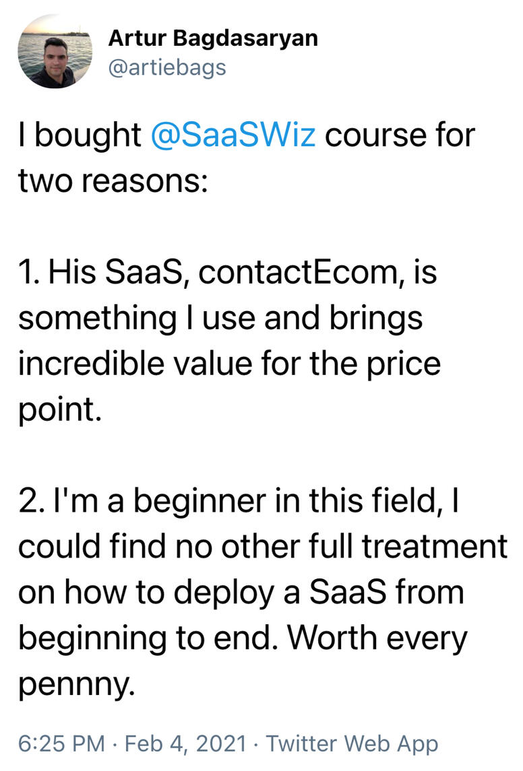The image size is (523, 771).
Task: Click the word course after the mention
Action: [x=376, y=135]
